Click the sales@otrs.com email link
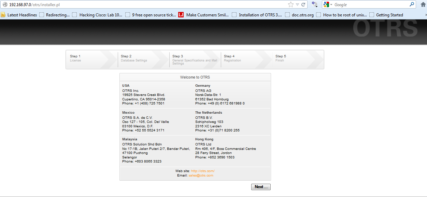 click(x=201, y=175)
